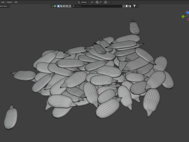Click the blue Z axis gizmo ball
This screenshot has height=142, width=189.
pos(187,13)
